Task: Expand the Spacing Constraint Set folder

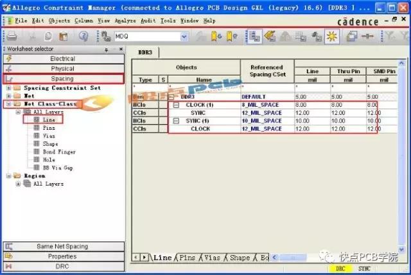Action: (x=8, y=88)
